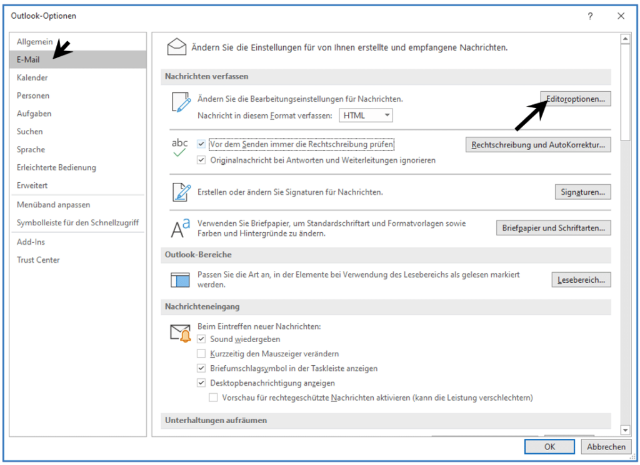Switch to the Aufgaben category
640x465 pixels.
[34, 114]
